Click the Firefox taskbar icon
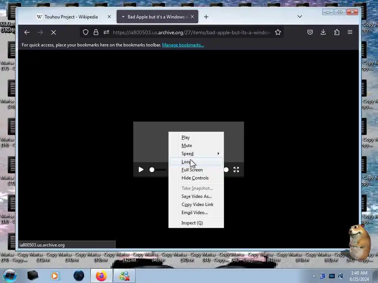Viewport: 378px width, 283px height. (x=102, y=276)
